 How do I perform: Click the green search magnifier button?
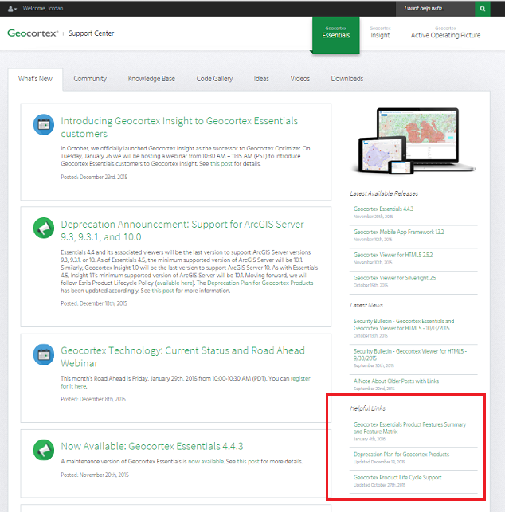(482, 9)
